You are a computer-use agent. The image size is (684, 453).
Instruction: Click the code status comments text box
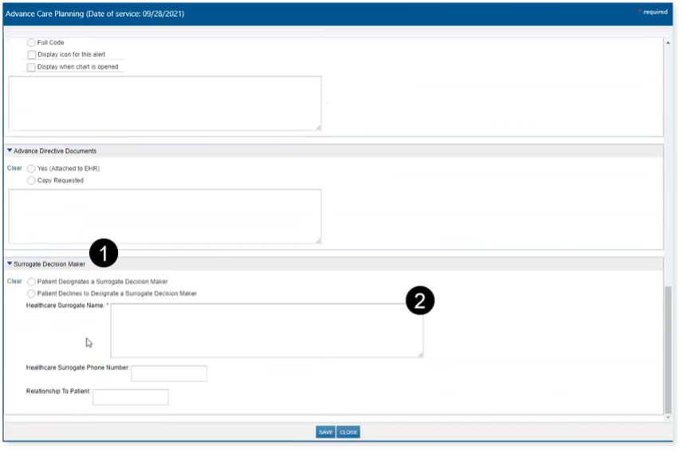point(164,103)
